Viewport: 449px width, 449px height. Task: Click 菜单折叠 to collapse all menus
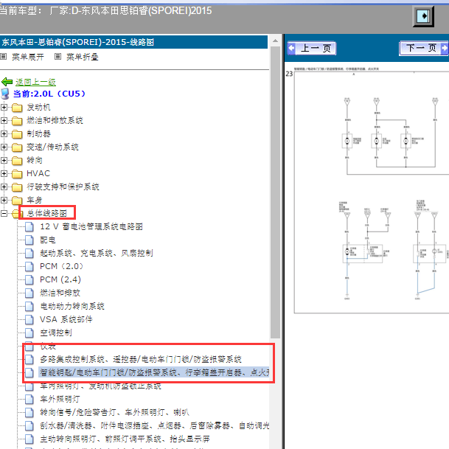[x=83, y=57]
